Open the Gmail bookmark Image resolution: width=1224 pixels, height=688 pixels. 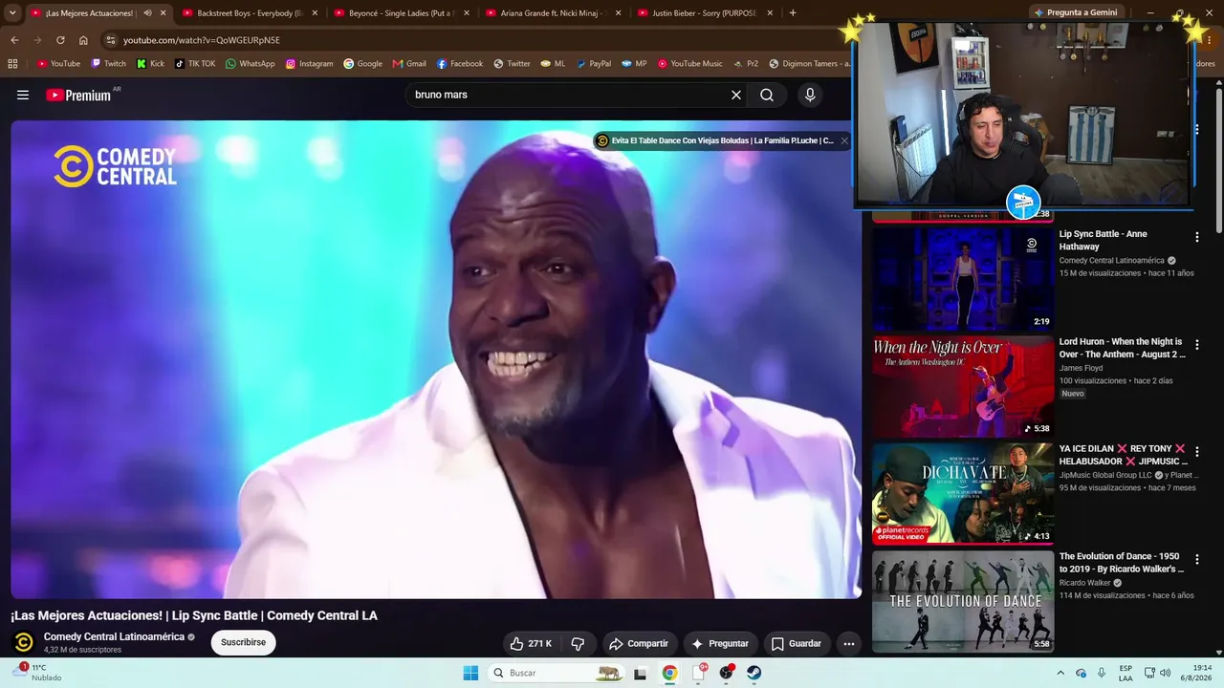(409, 64)
